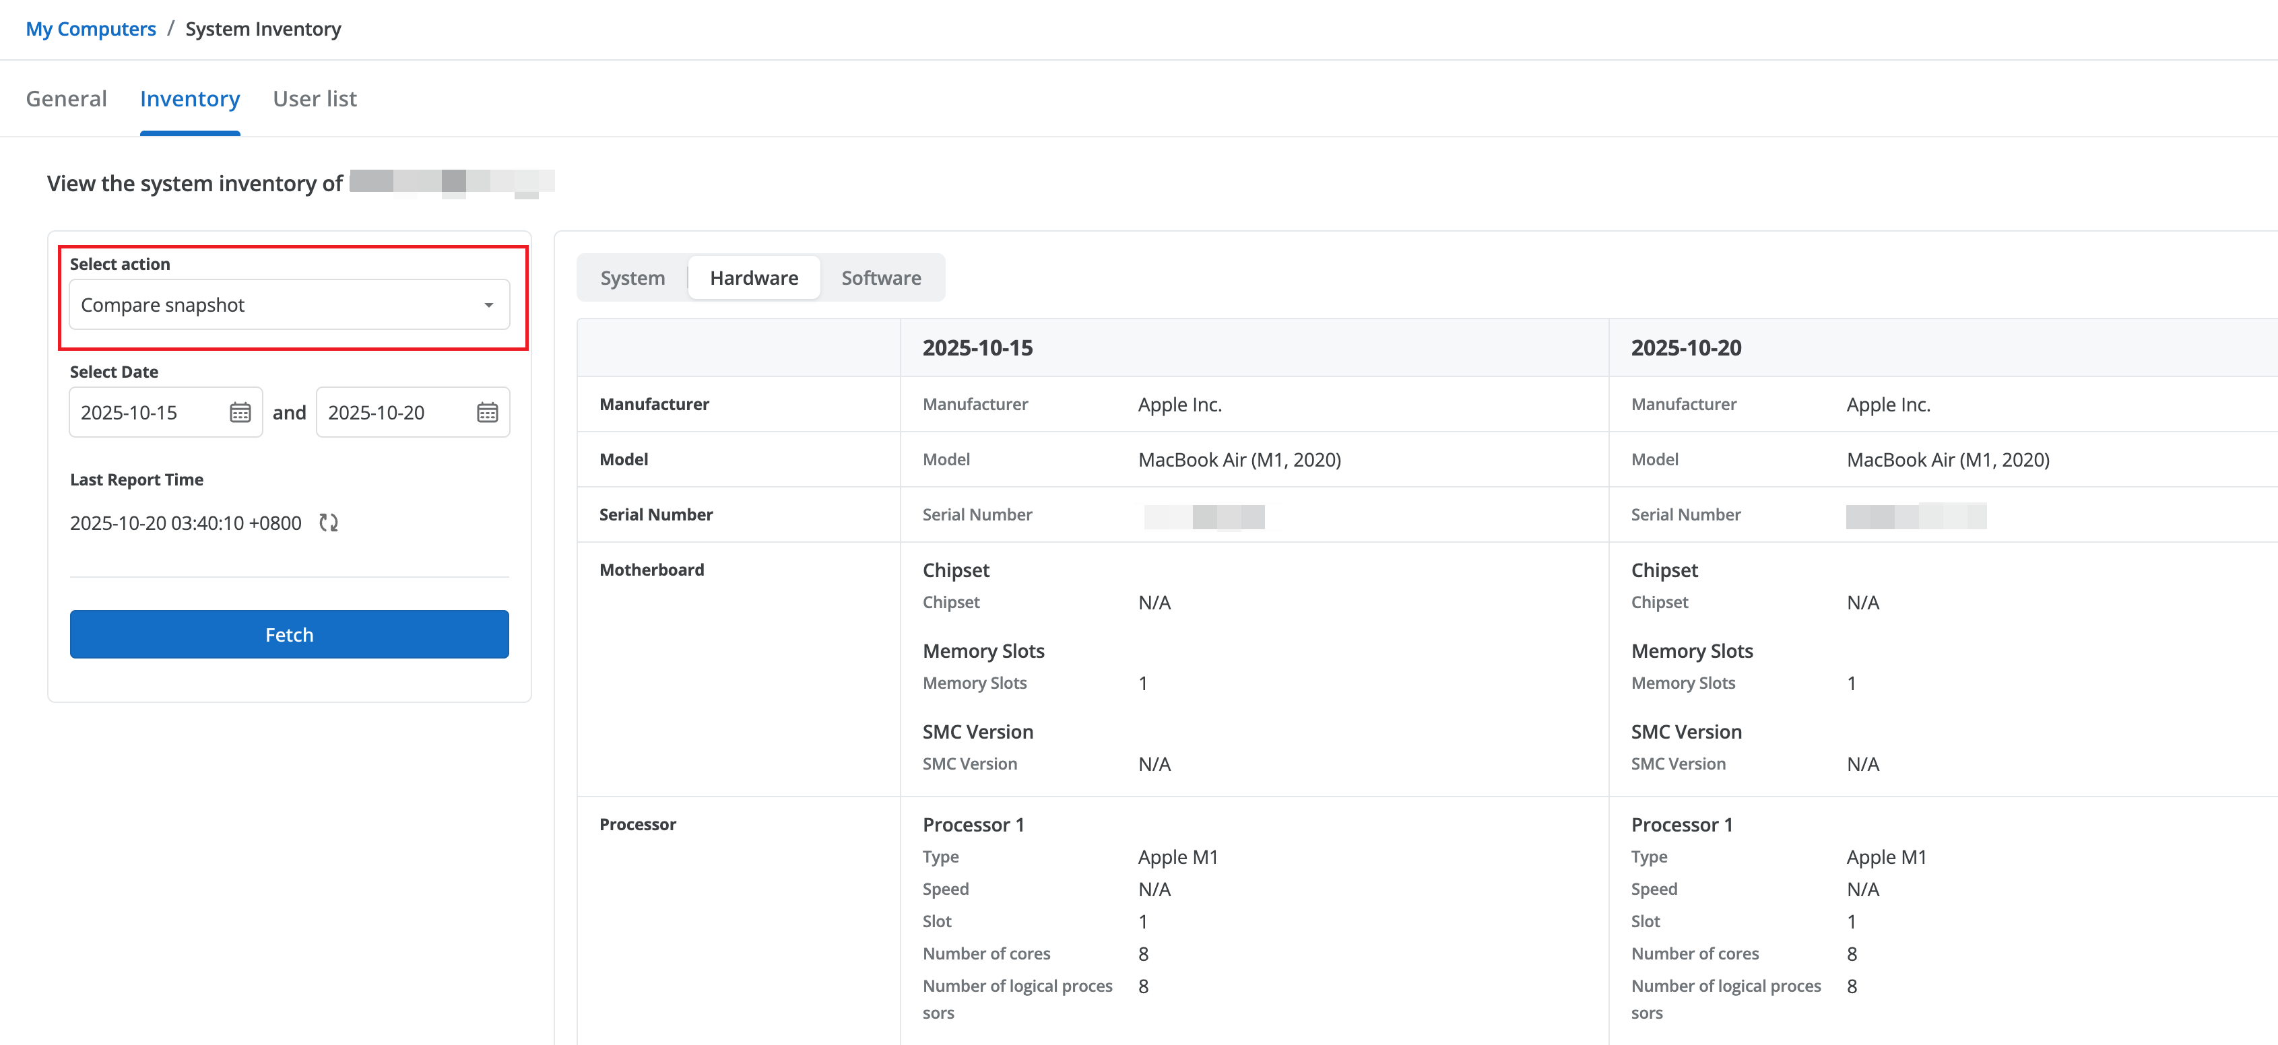The height and width of the screenshot is (1045, 2278).
Task: Click MacBook Air model in 2025-10-20 column
Action: tap(1948, 460)
